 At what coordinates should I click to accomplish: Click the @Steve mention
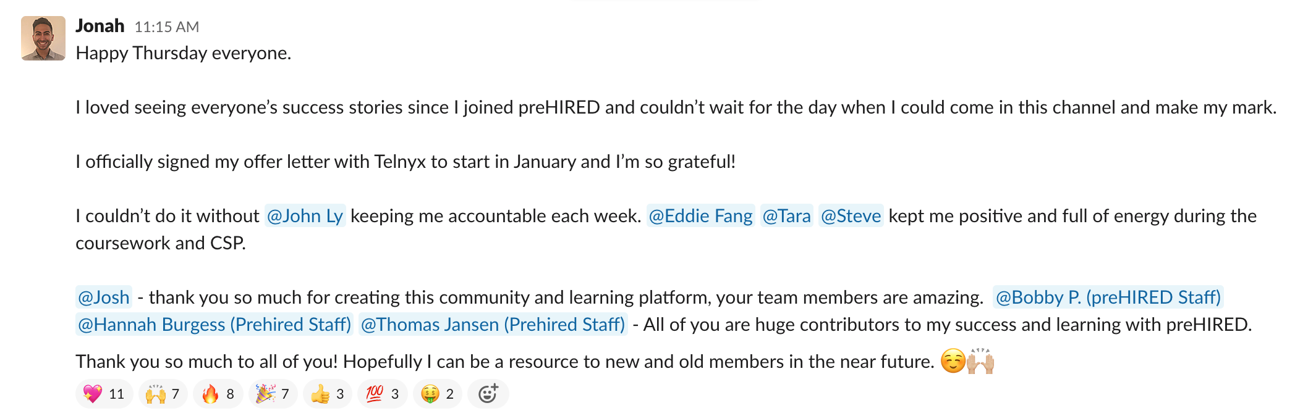click(851, 216)
